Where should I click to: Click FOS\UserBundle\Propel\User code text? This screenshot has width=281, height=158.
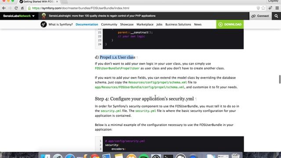117,68
